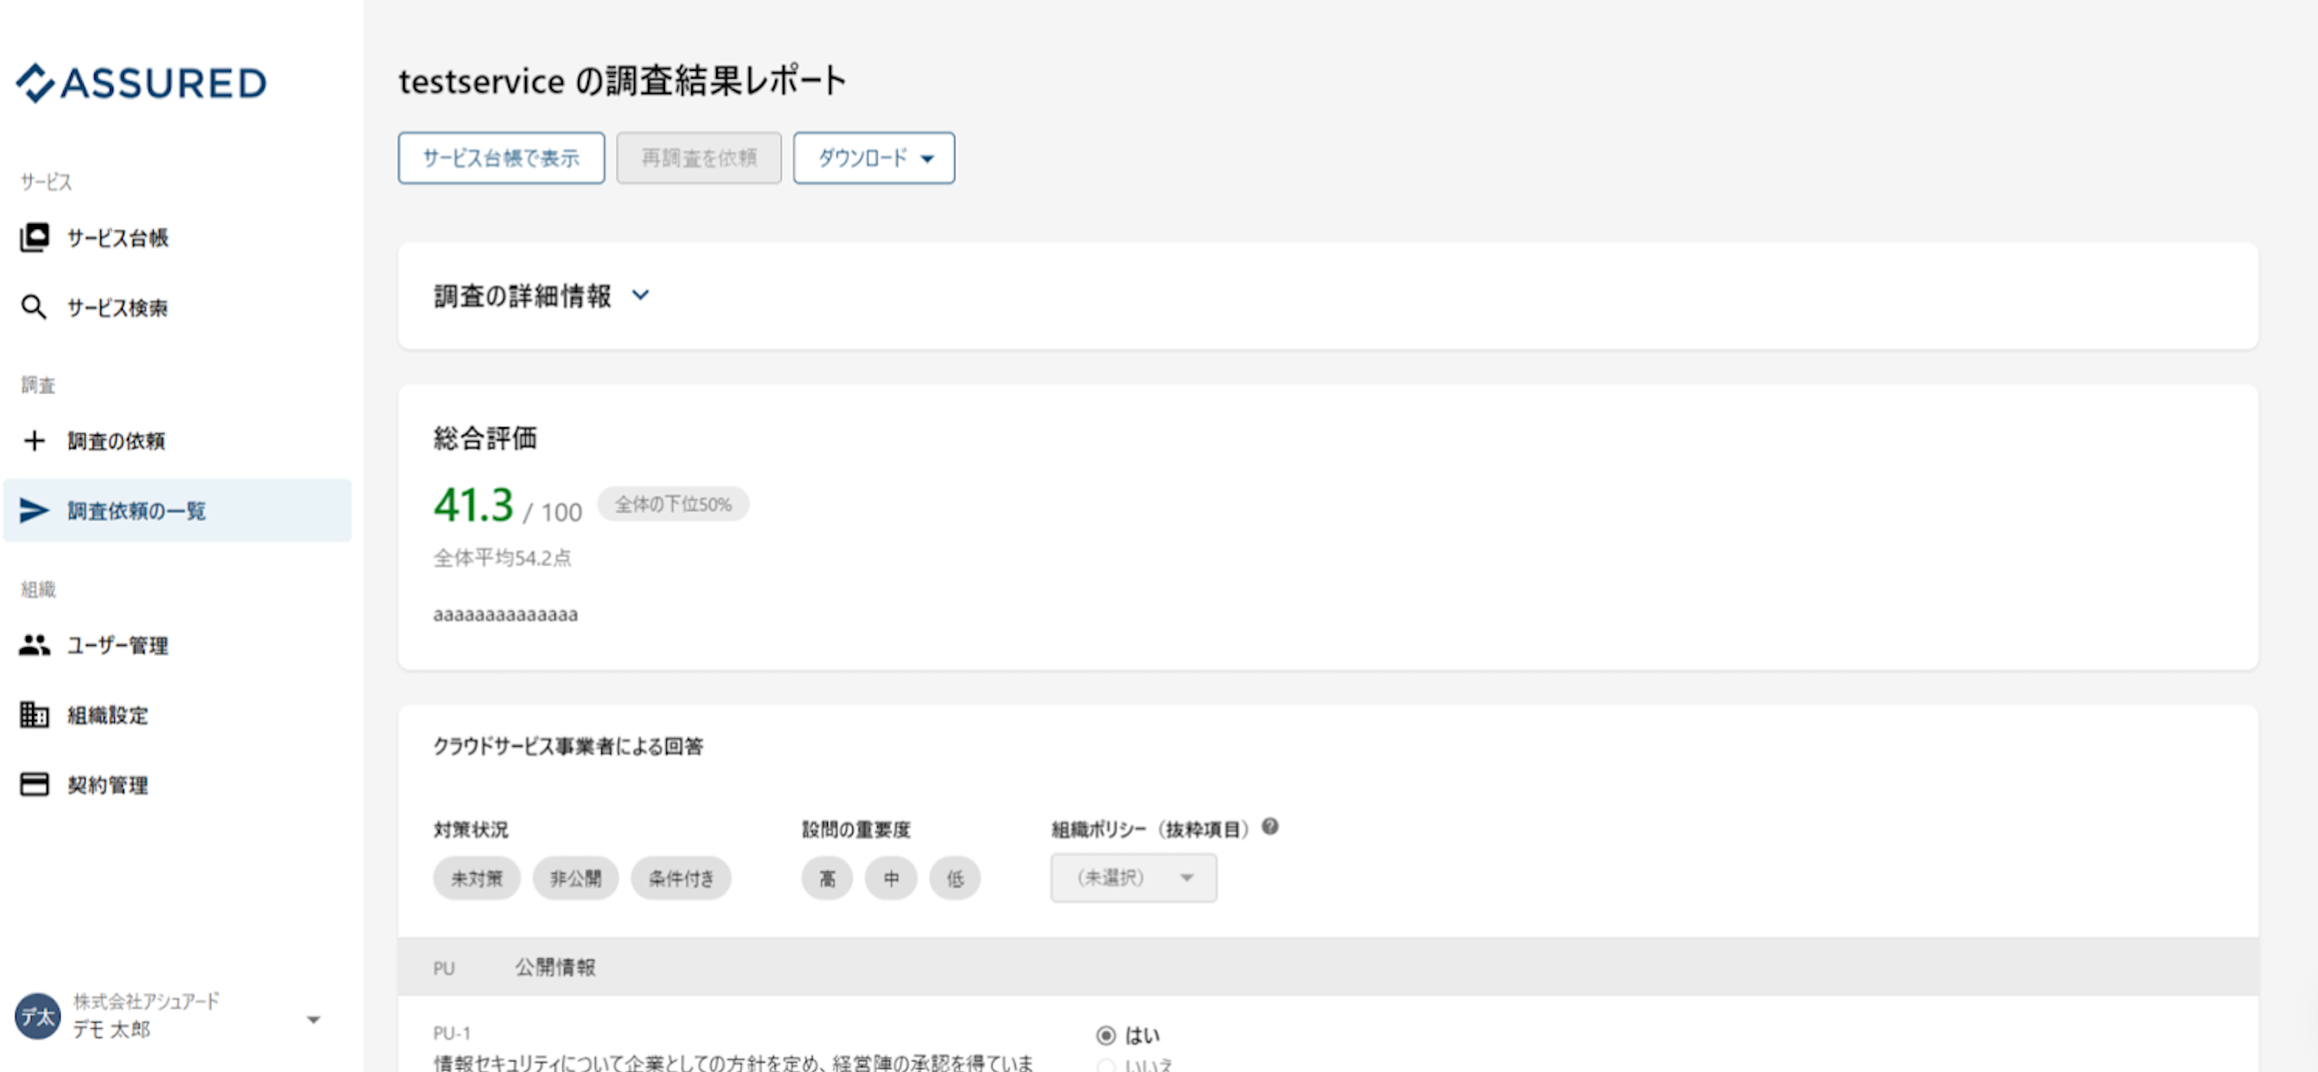Click the サービス台帳 stacked-image icon
The image size is (2318, 1072).
click(x=35, y=239)
